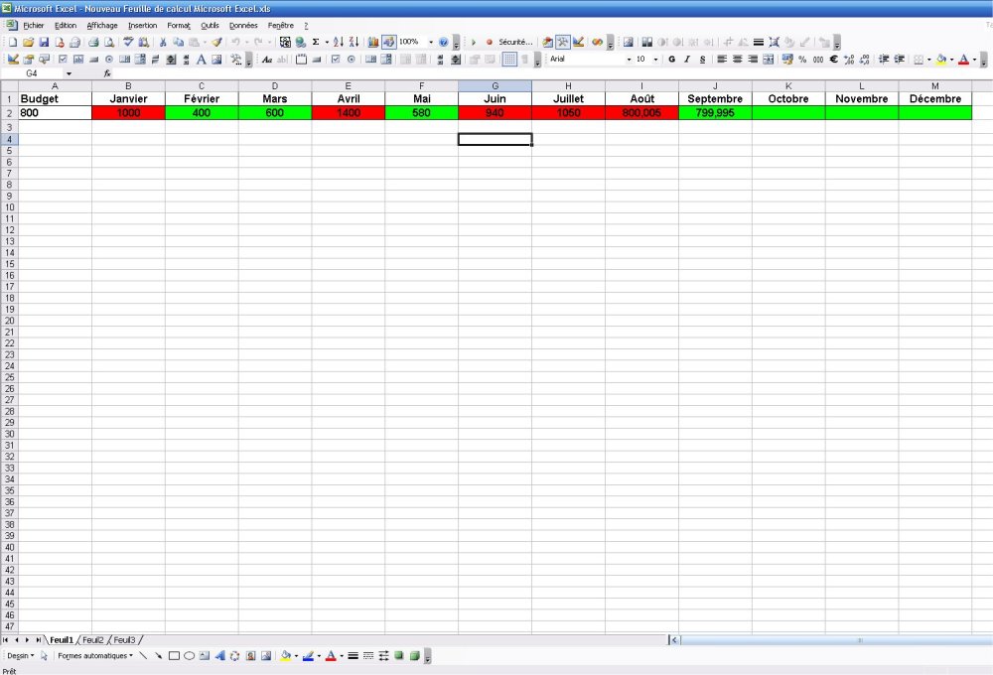The width and height of the screenshot is (993, 675).
Task: Open the Données menu
Action: [x=243, y=25]
